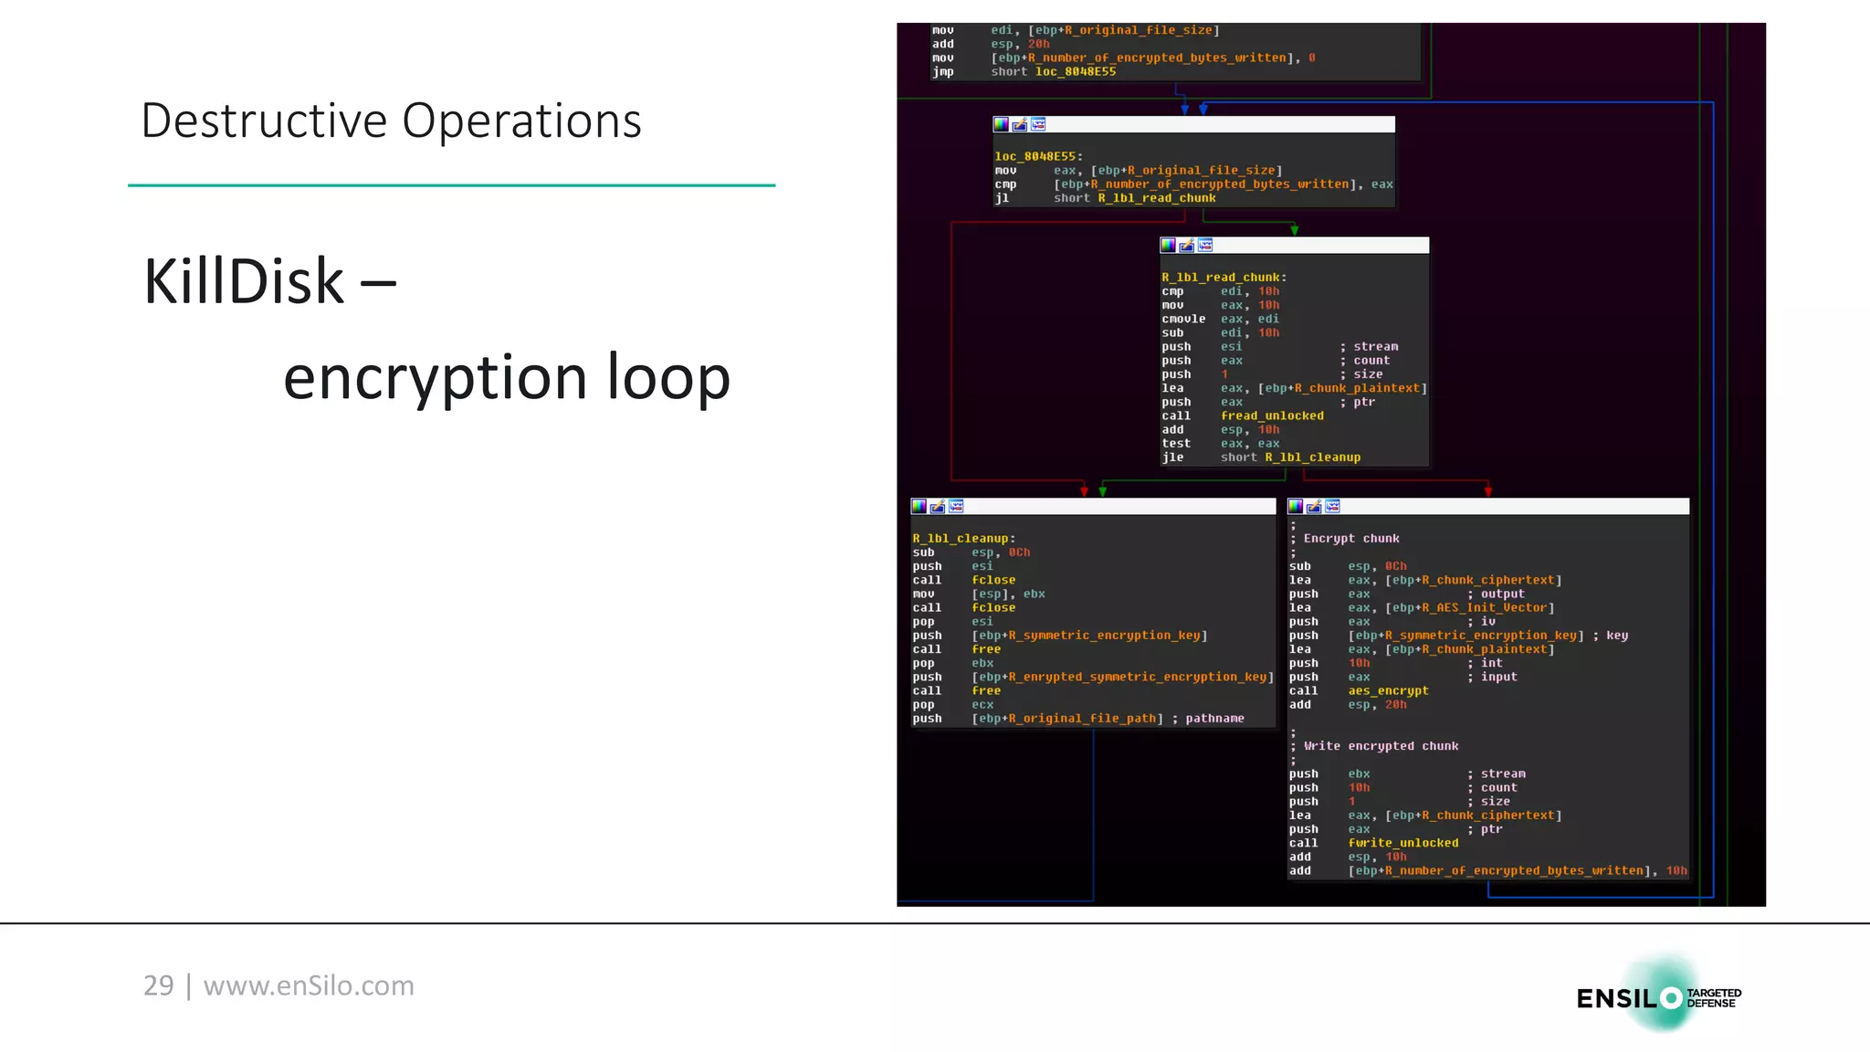Viewport: 1870px width, 1052px height.
Task: Set node color on the R_lbl_cleanup block
Action: pos(919,506)
